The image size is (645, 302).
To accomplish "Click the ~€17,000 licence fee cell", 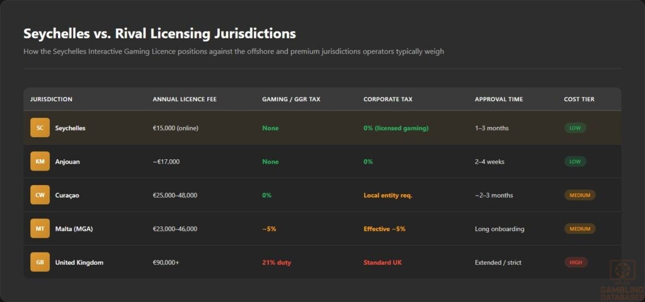I will 166,162.
